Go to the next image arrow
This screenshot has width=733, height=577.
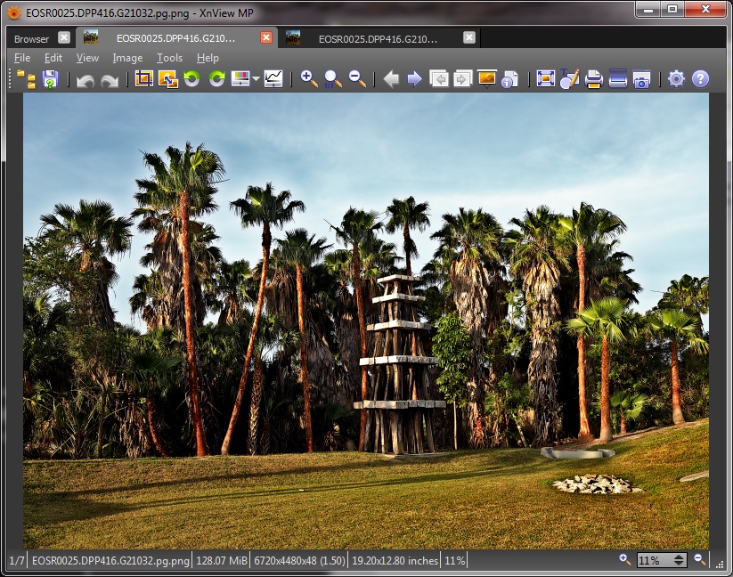click(x=415, y=79)
